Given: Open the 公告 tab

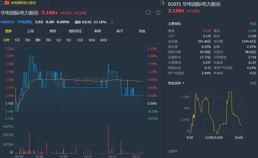Looking at the screenshot, I should click(x=31, y=31).
